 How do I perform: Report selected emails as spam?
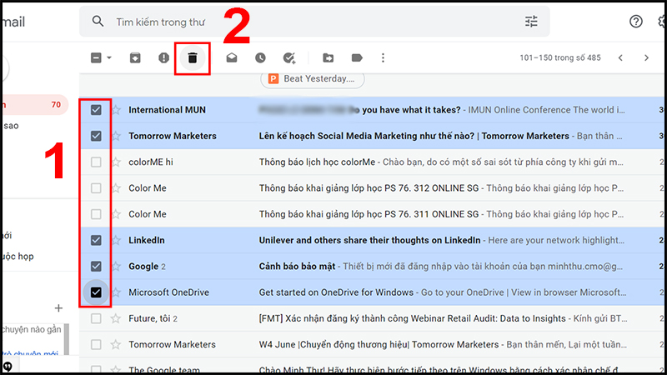163,57
